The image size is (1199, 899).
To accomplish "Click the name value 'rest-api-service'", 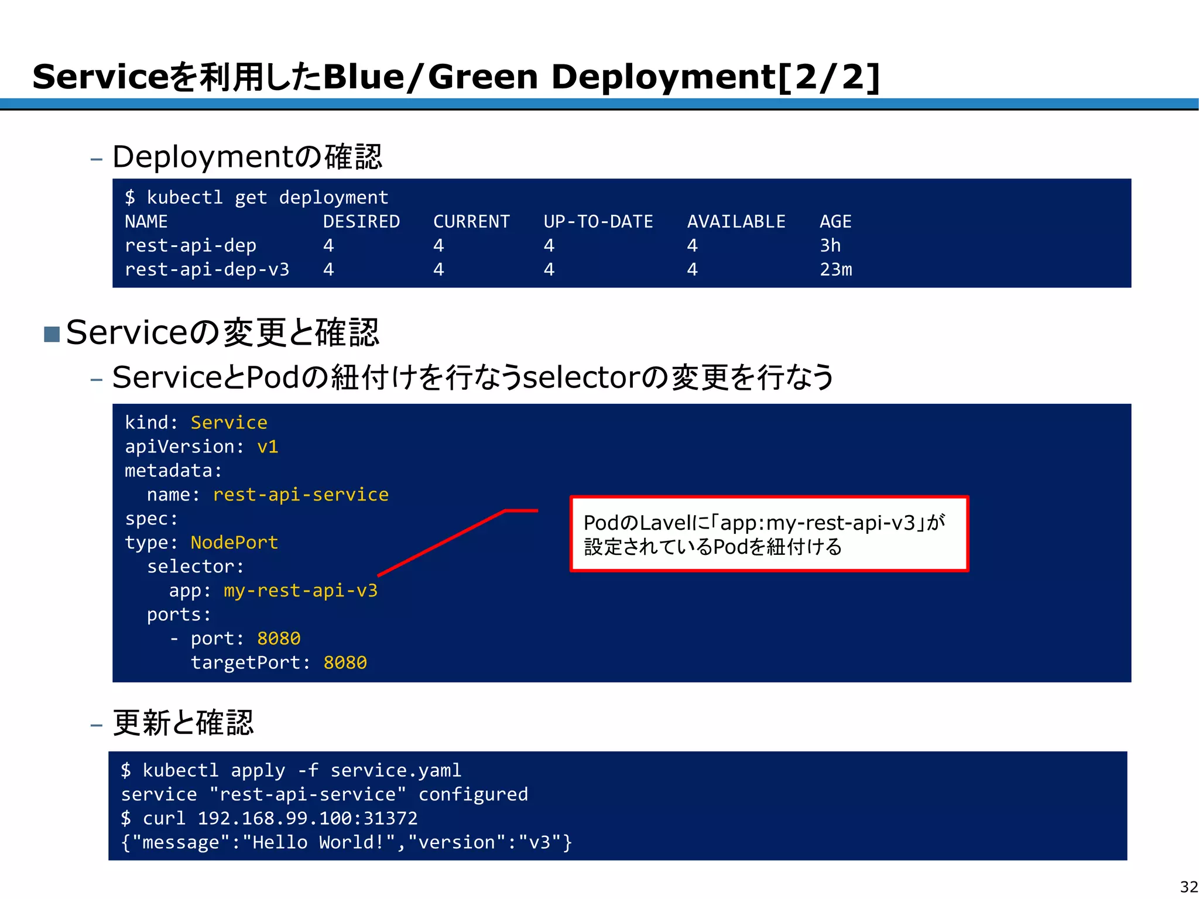I will (x=301, y=495).
